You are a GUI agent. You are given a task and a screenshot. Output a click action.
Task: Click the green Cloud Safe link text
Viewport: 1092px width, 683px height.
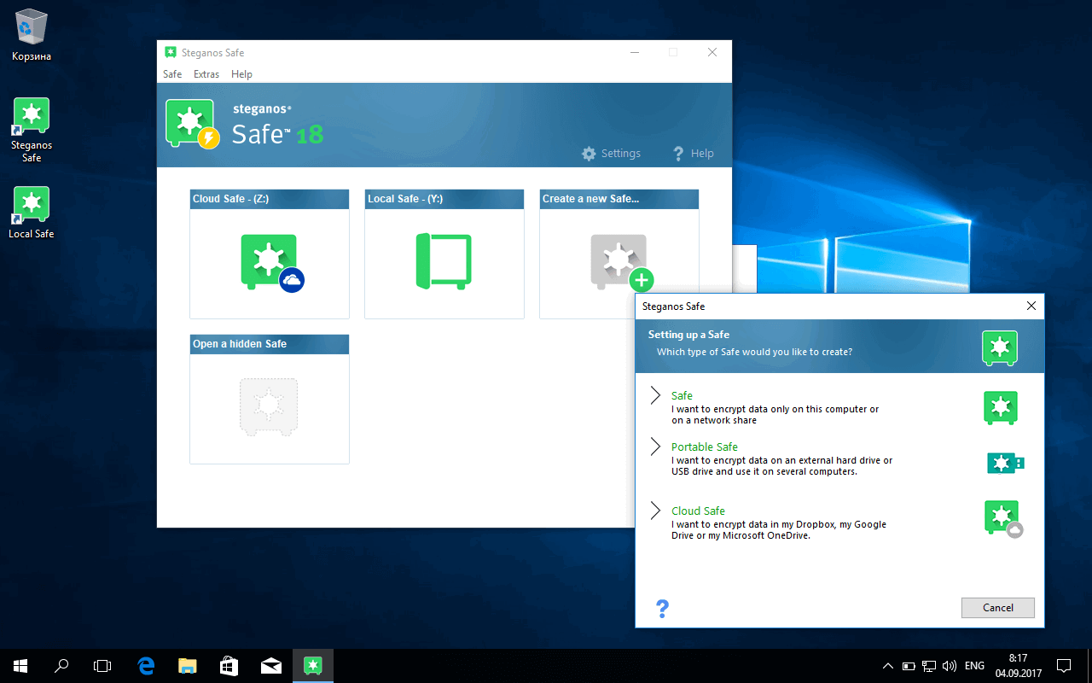698,511
